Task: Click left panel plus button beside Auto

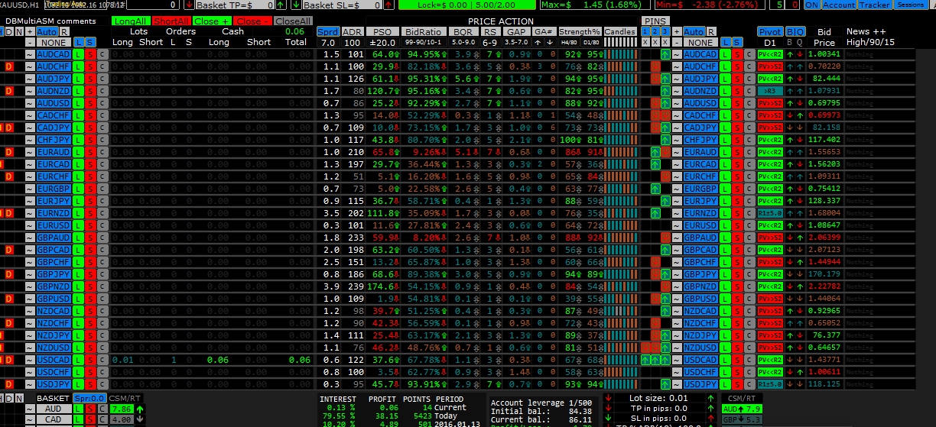Action: point(30,32)
